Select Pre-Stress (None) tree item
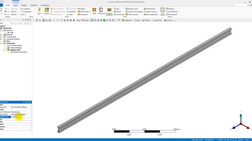252x141 pixels. click(16, 45)
